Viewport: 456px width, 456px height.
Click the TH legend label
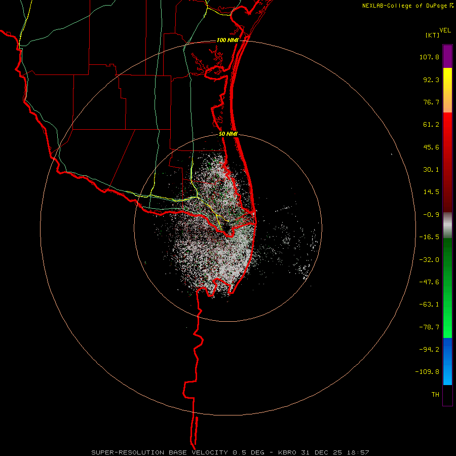tap(435, 395)
